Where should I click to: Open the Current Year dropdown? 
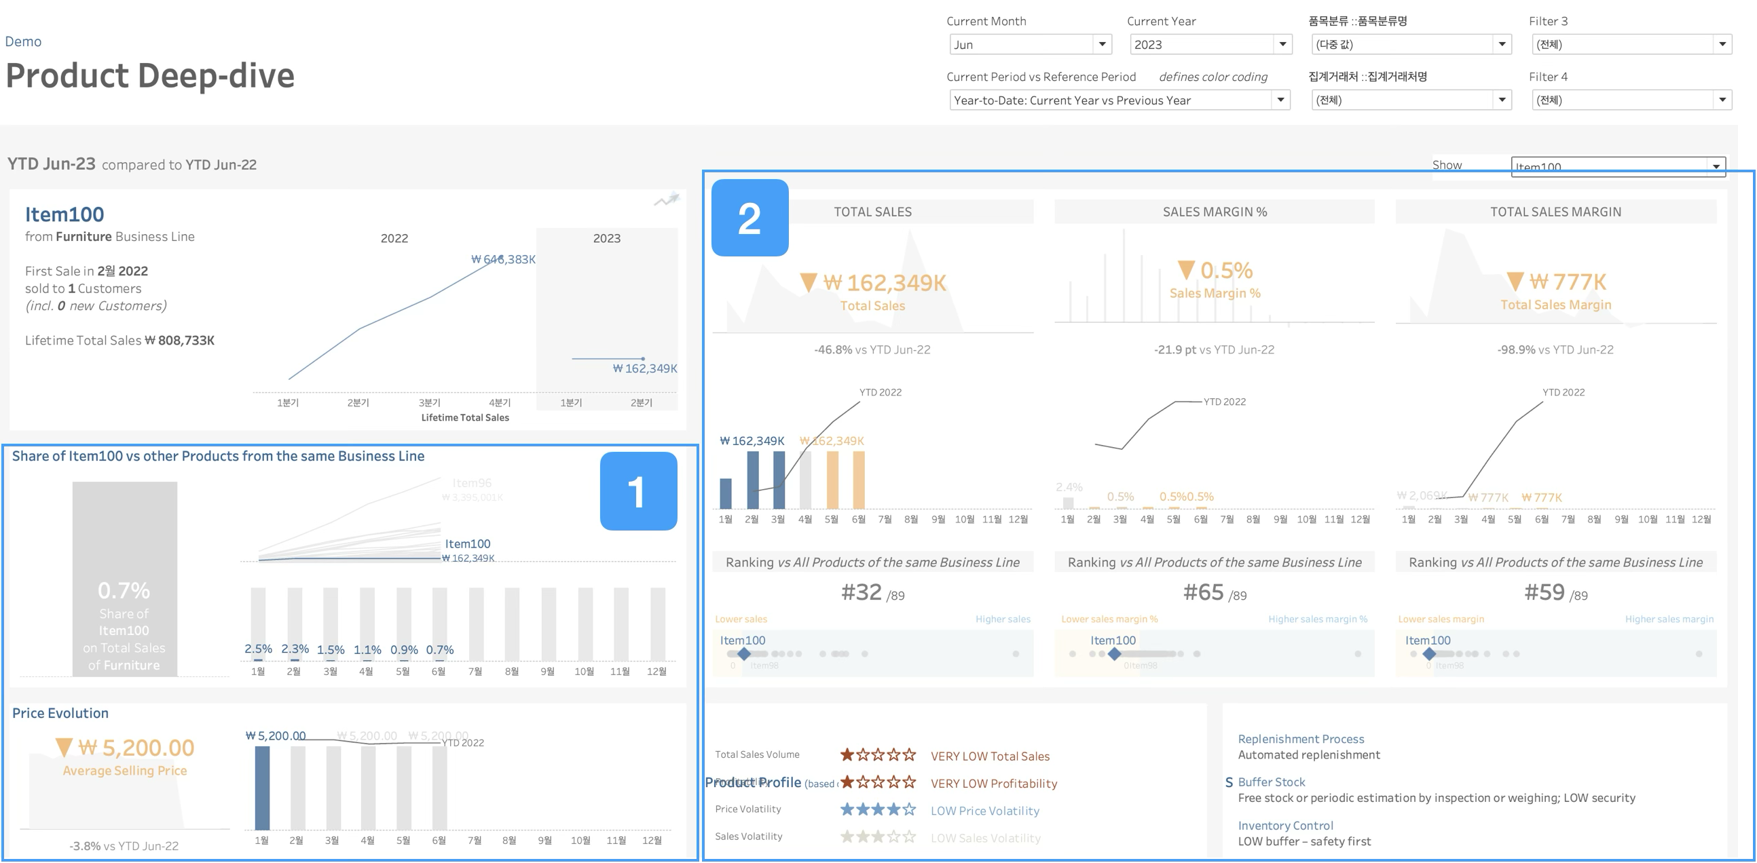tap(1282, 44)
